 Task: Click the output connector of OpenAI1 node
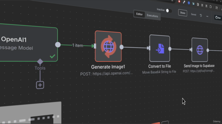58,45
